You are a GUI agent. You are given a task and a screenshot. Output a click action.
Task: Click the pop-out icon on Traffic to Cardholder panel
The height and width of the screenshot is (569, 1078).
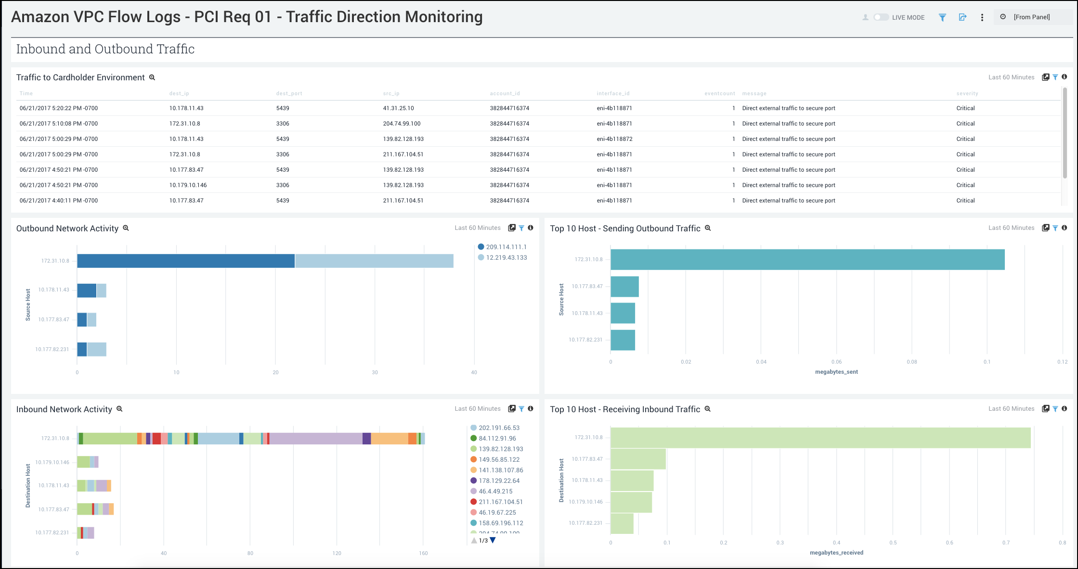[x=1045, y=77]
